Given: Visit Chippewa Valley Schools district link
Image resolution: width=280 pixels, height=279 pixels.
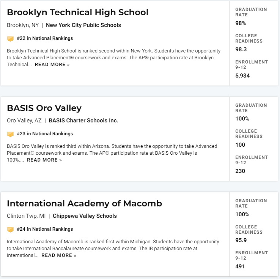Looking at the screenshot, I should pos(85,216).
